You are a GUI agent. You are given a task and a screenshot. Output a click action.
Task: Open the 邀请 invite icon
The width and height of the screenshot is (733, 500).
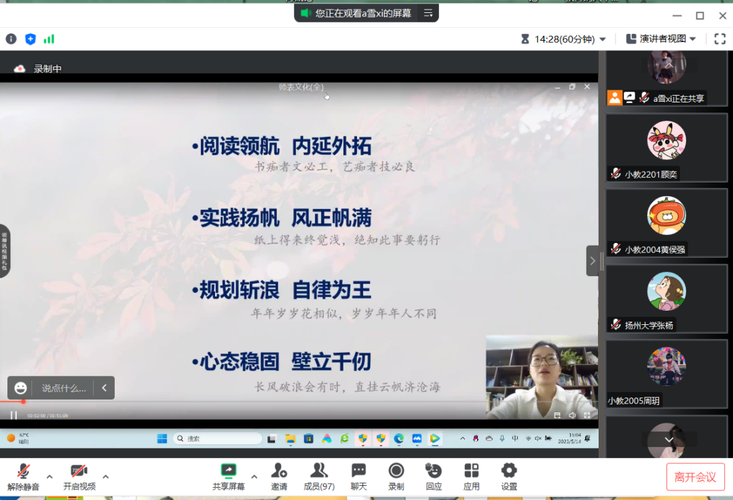point(278,476)
